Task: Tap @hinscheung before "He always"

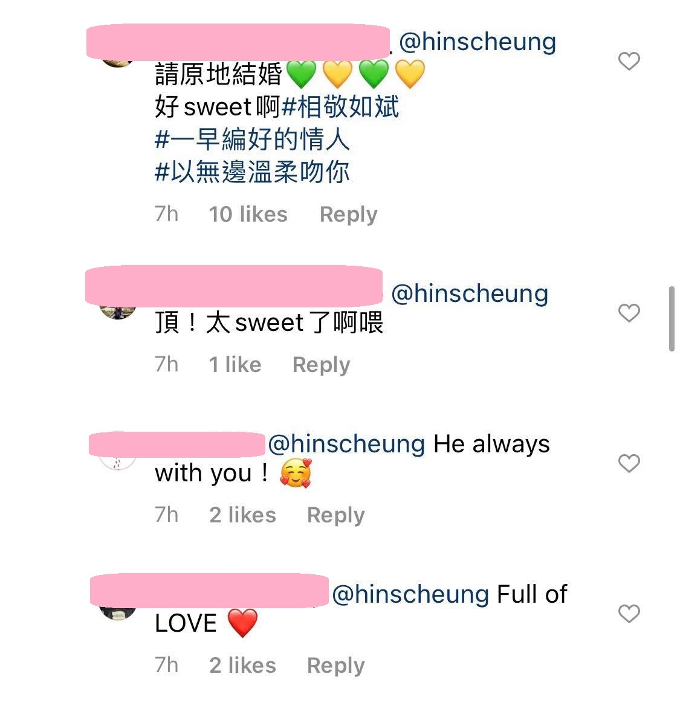Action: tap(346, 444)
